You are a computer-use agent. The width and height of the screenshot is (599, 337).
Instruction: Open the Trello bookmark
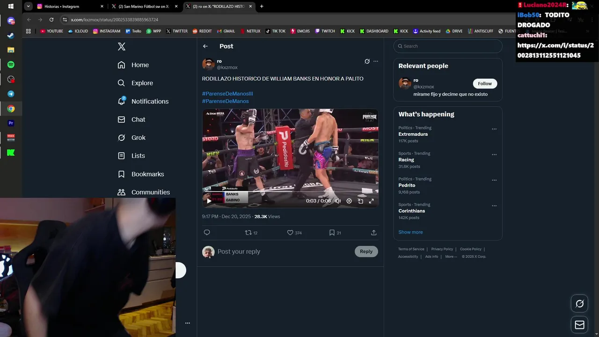pos(133,31)
